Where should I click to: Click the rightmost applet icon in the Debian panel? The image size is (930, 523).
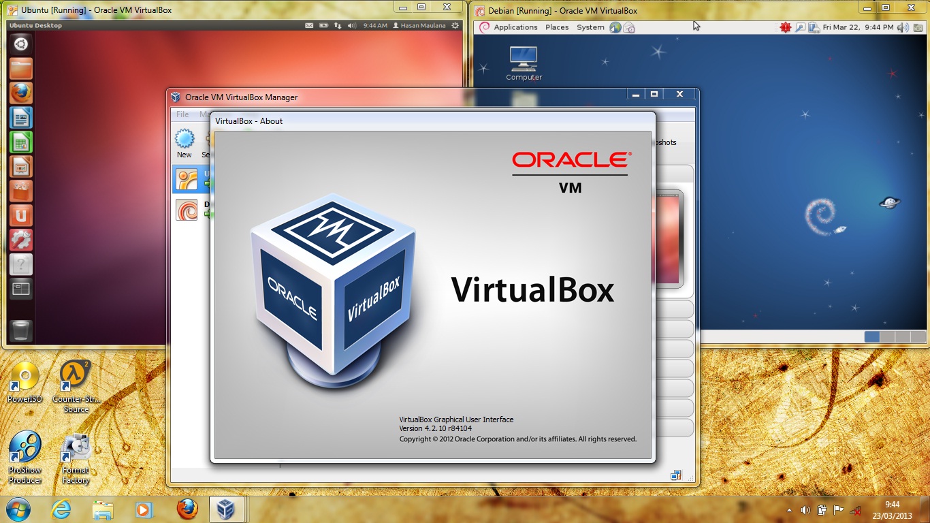pyautogui.click(x=917, y=27)
